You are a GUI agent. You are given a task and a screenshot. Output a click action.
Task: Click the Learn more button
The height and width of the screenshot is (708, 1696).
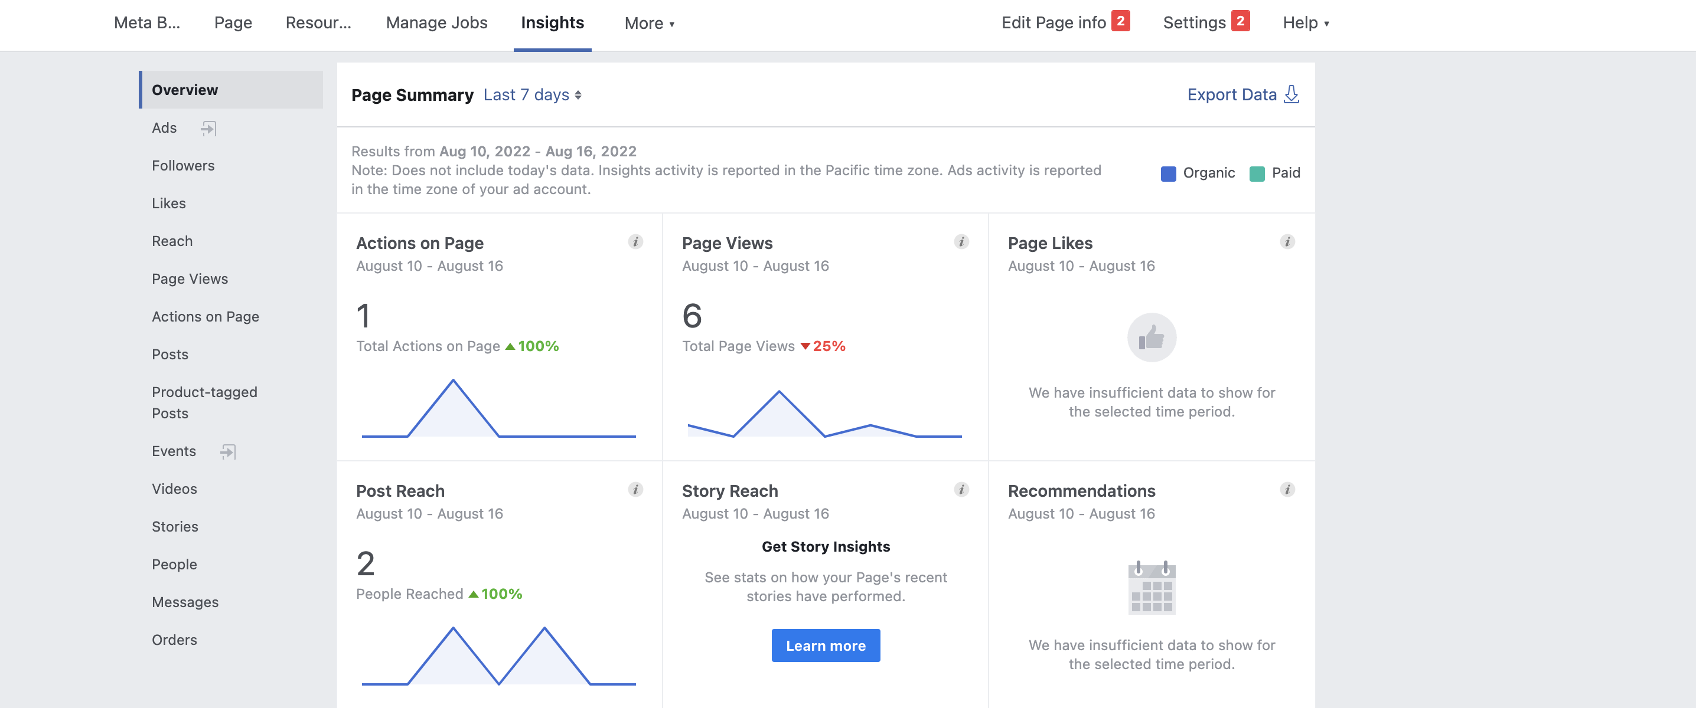coord(826,645)
